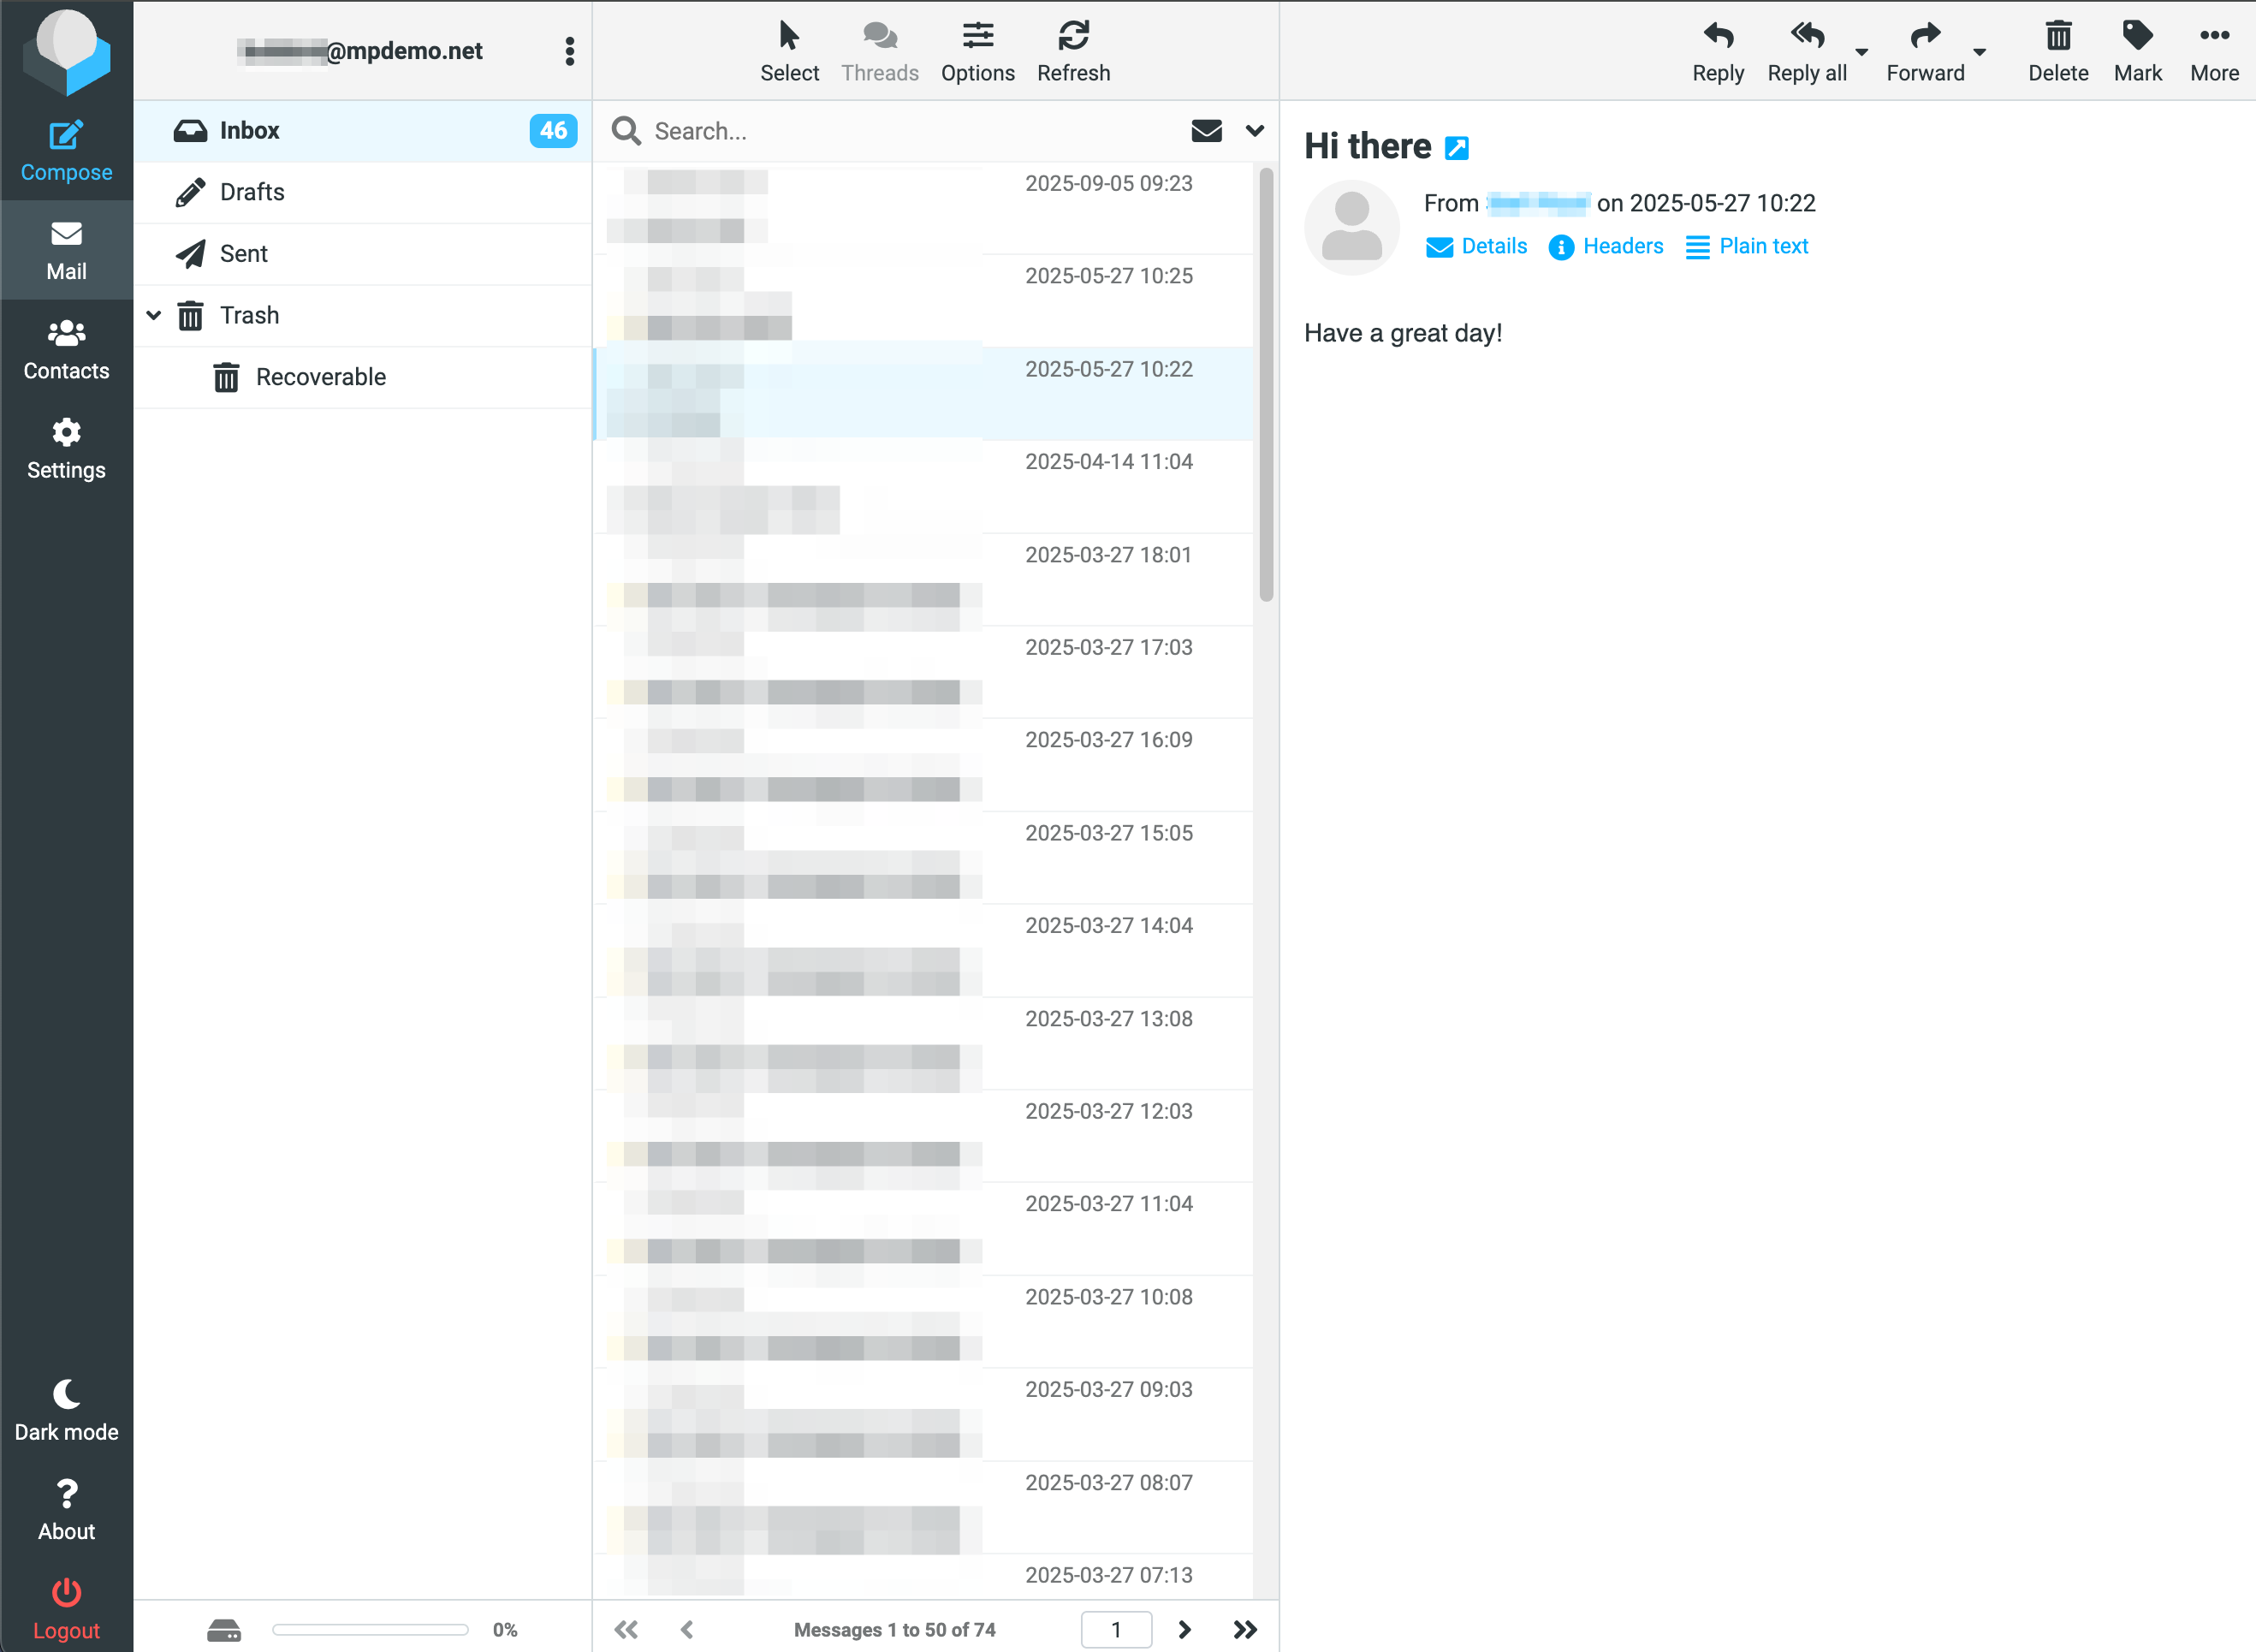
Task: Expand the Reply all options arrow
Action: pos(1861,52)
